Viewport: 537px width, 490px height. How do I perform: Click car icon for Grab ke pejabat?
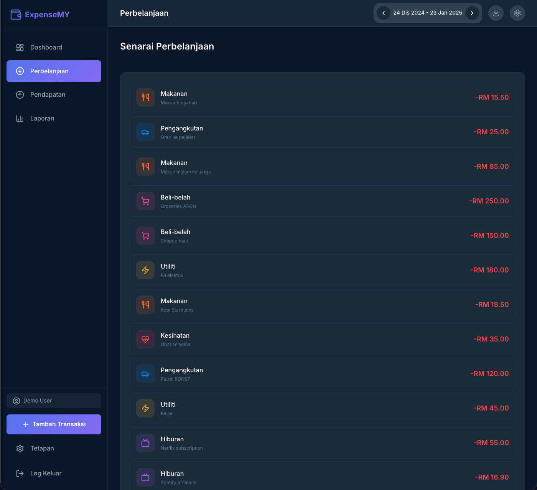point(145,132)
